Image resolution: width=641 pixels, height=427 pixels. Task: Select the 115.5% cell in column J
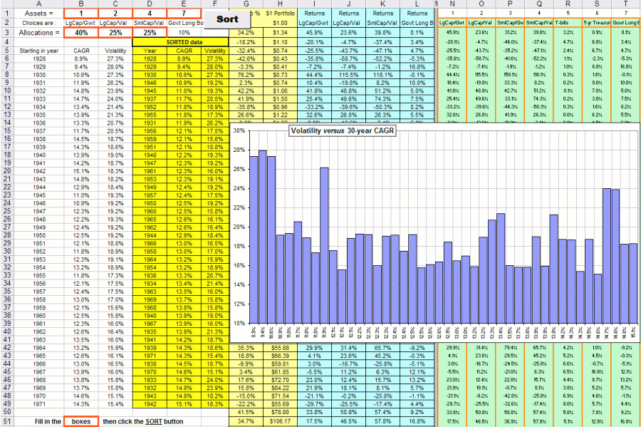pos(349,75)
